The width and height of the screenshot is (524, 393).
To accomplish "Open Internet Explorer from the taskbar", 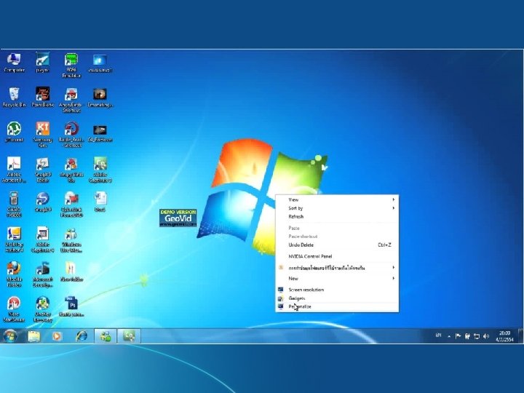I will click(82, 336).
